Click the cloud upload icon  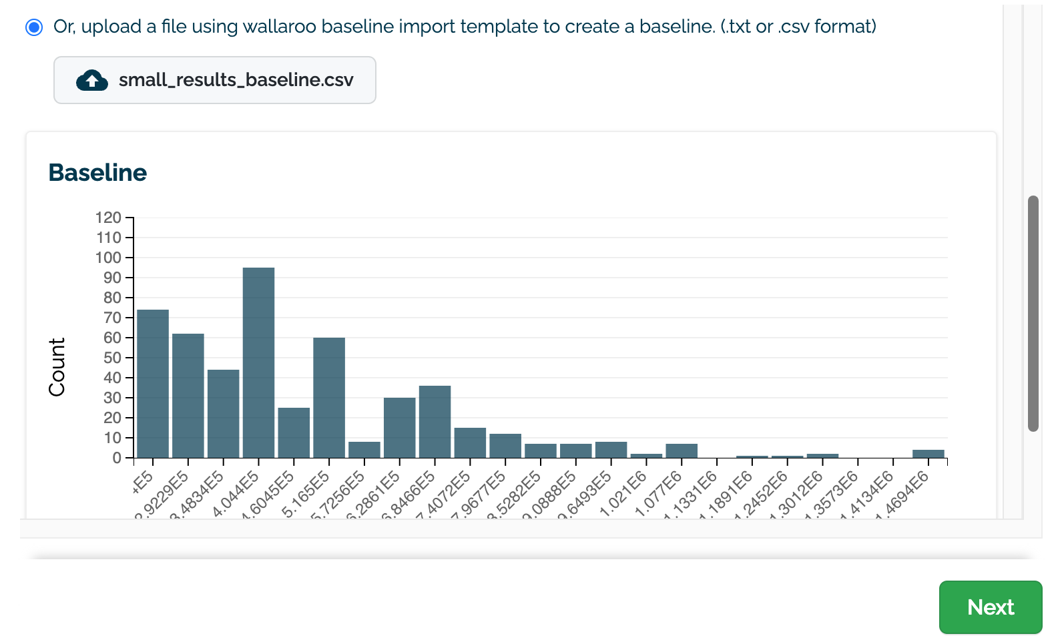[x=92, y=80]
